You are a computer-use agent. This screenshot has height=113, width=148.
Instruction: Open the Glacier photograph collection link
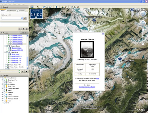87,87
